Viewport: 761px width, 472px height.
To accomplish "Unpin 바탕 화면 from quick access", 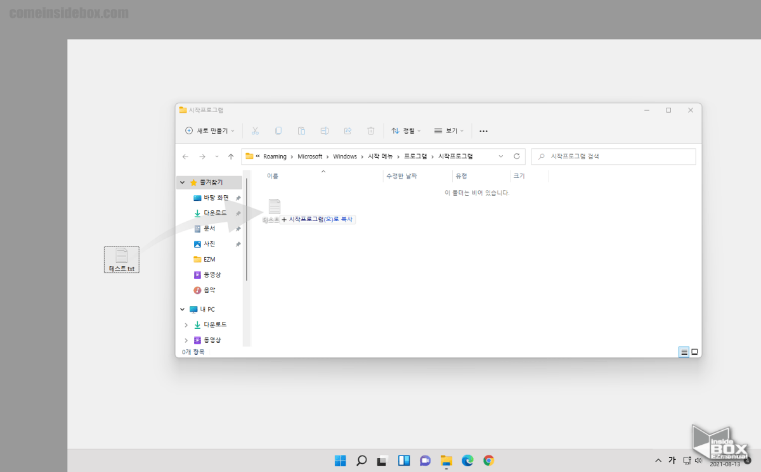I will click(x=237, y=197).
